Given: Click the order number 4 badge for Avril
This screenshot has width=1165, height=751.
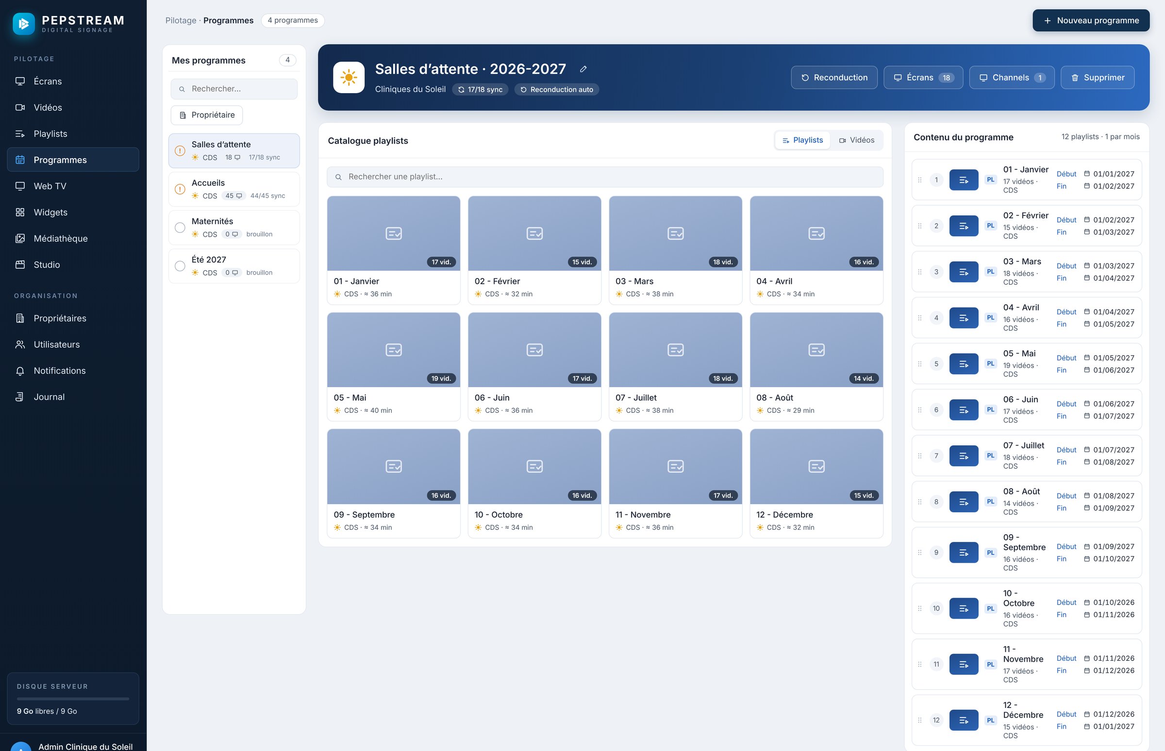Looking at the screenshot, I should (936, 318).
